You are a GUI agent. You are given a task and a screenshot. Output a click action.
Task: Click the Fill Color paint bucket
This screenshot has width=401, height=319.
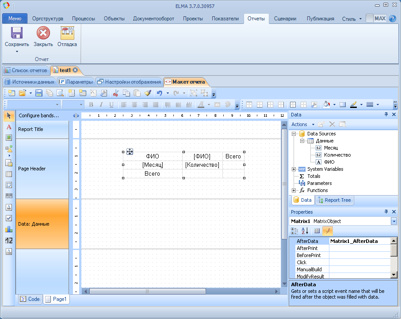(326, 105)
